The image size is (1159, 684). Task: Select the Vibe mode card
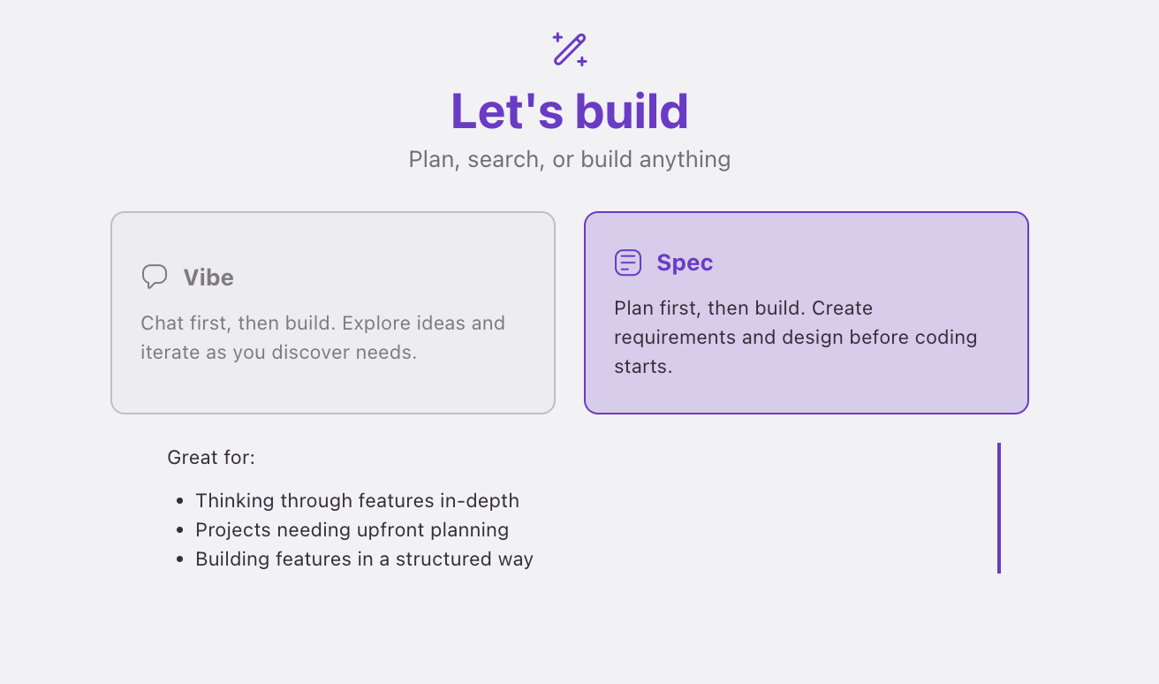pos(333,313)
